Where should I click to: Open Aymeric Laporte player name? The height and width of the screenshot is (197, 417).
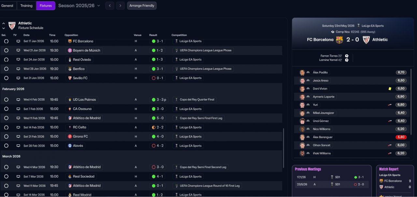[324, 97]
